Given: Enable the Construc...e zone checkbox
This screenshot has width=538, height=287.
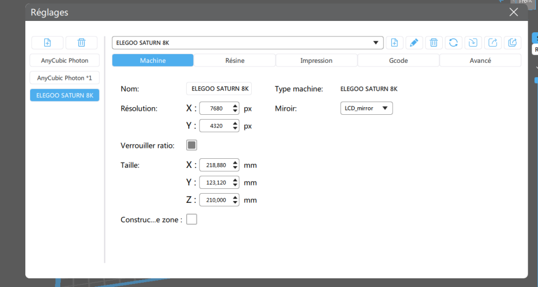Looking at the screenshot, I should point(192,219).
